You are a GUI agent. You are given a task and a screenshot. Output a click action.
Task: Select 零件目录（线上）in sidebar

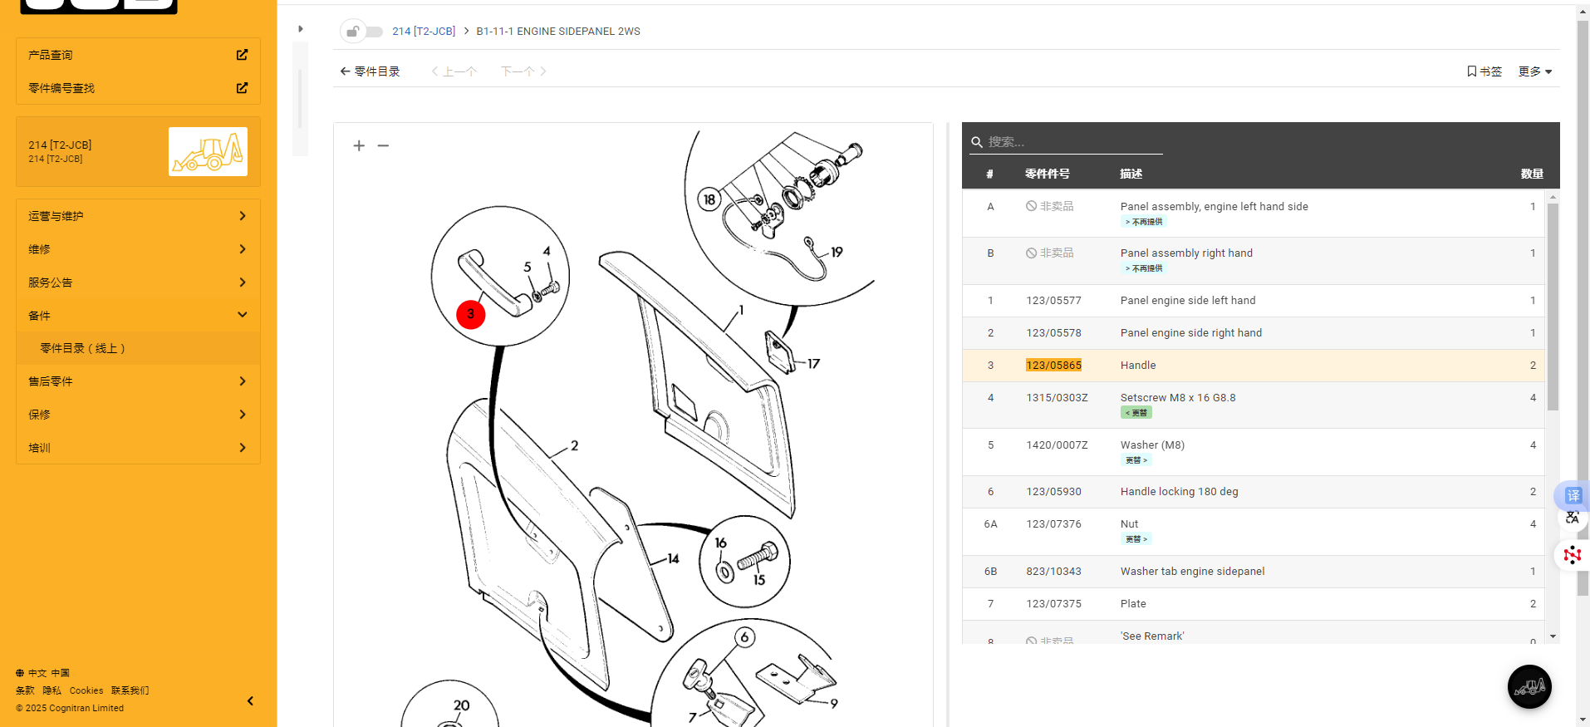tap(83, 348)
